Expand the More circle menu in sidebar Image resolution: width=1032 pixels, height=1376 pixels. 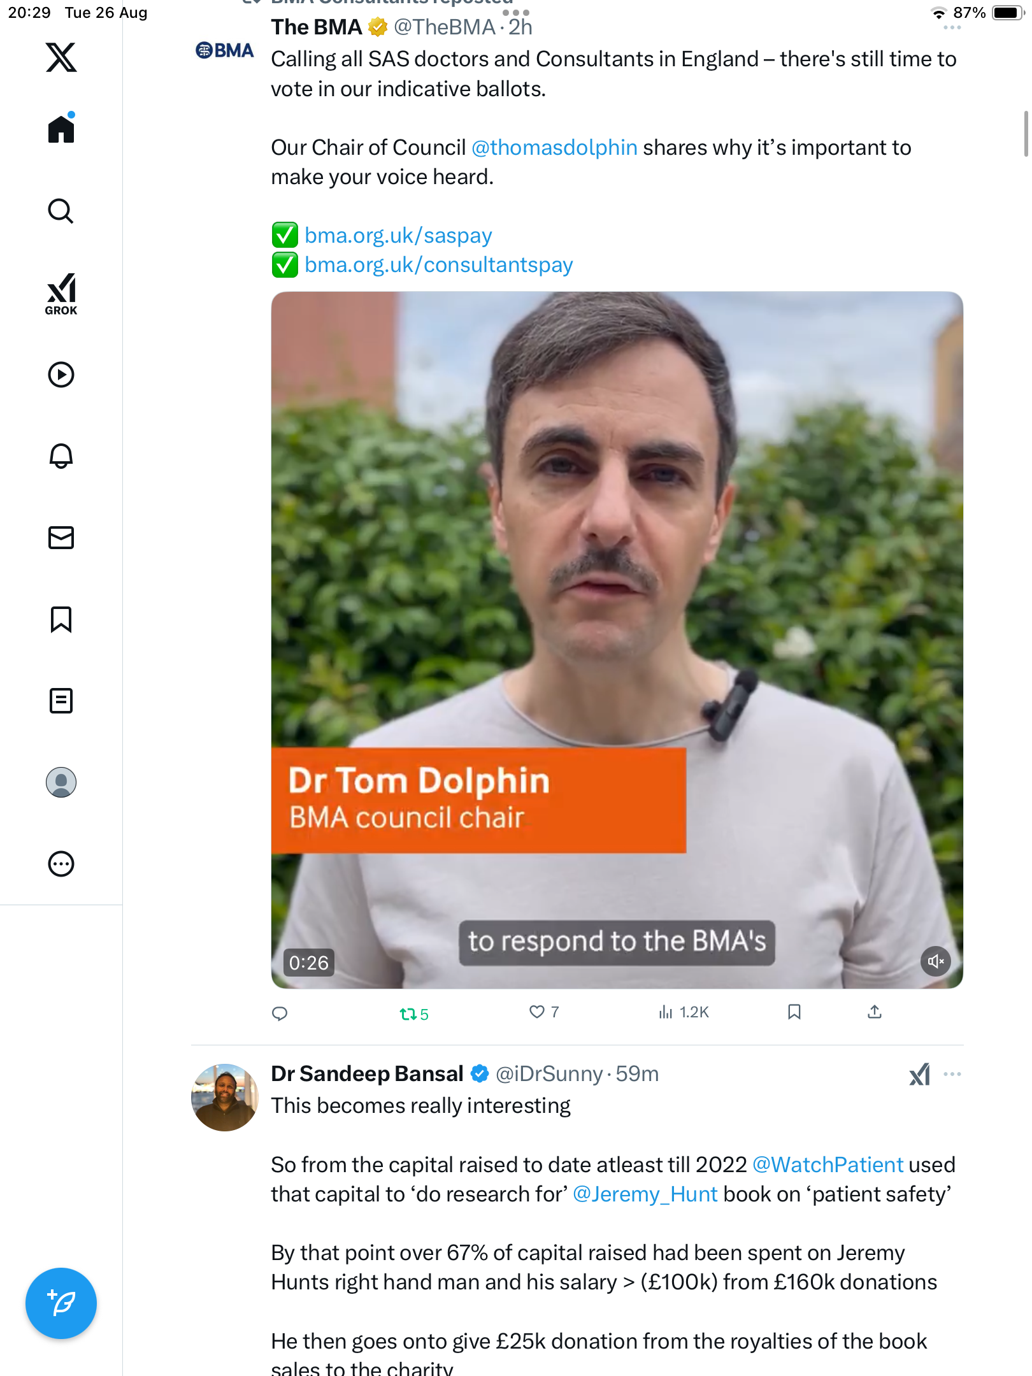[61, 864]
